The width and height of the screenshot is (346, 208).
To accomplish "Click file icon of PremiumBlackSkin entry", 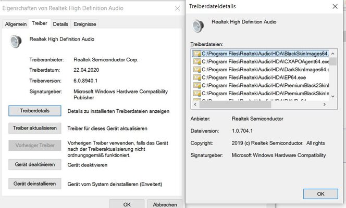I will point(197,93).
